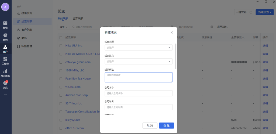
Task: Click the dialog's vertical scrollbar
Action: click(x=176, y=56)
